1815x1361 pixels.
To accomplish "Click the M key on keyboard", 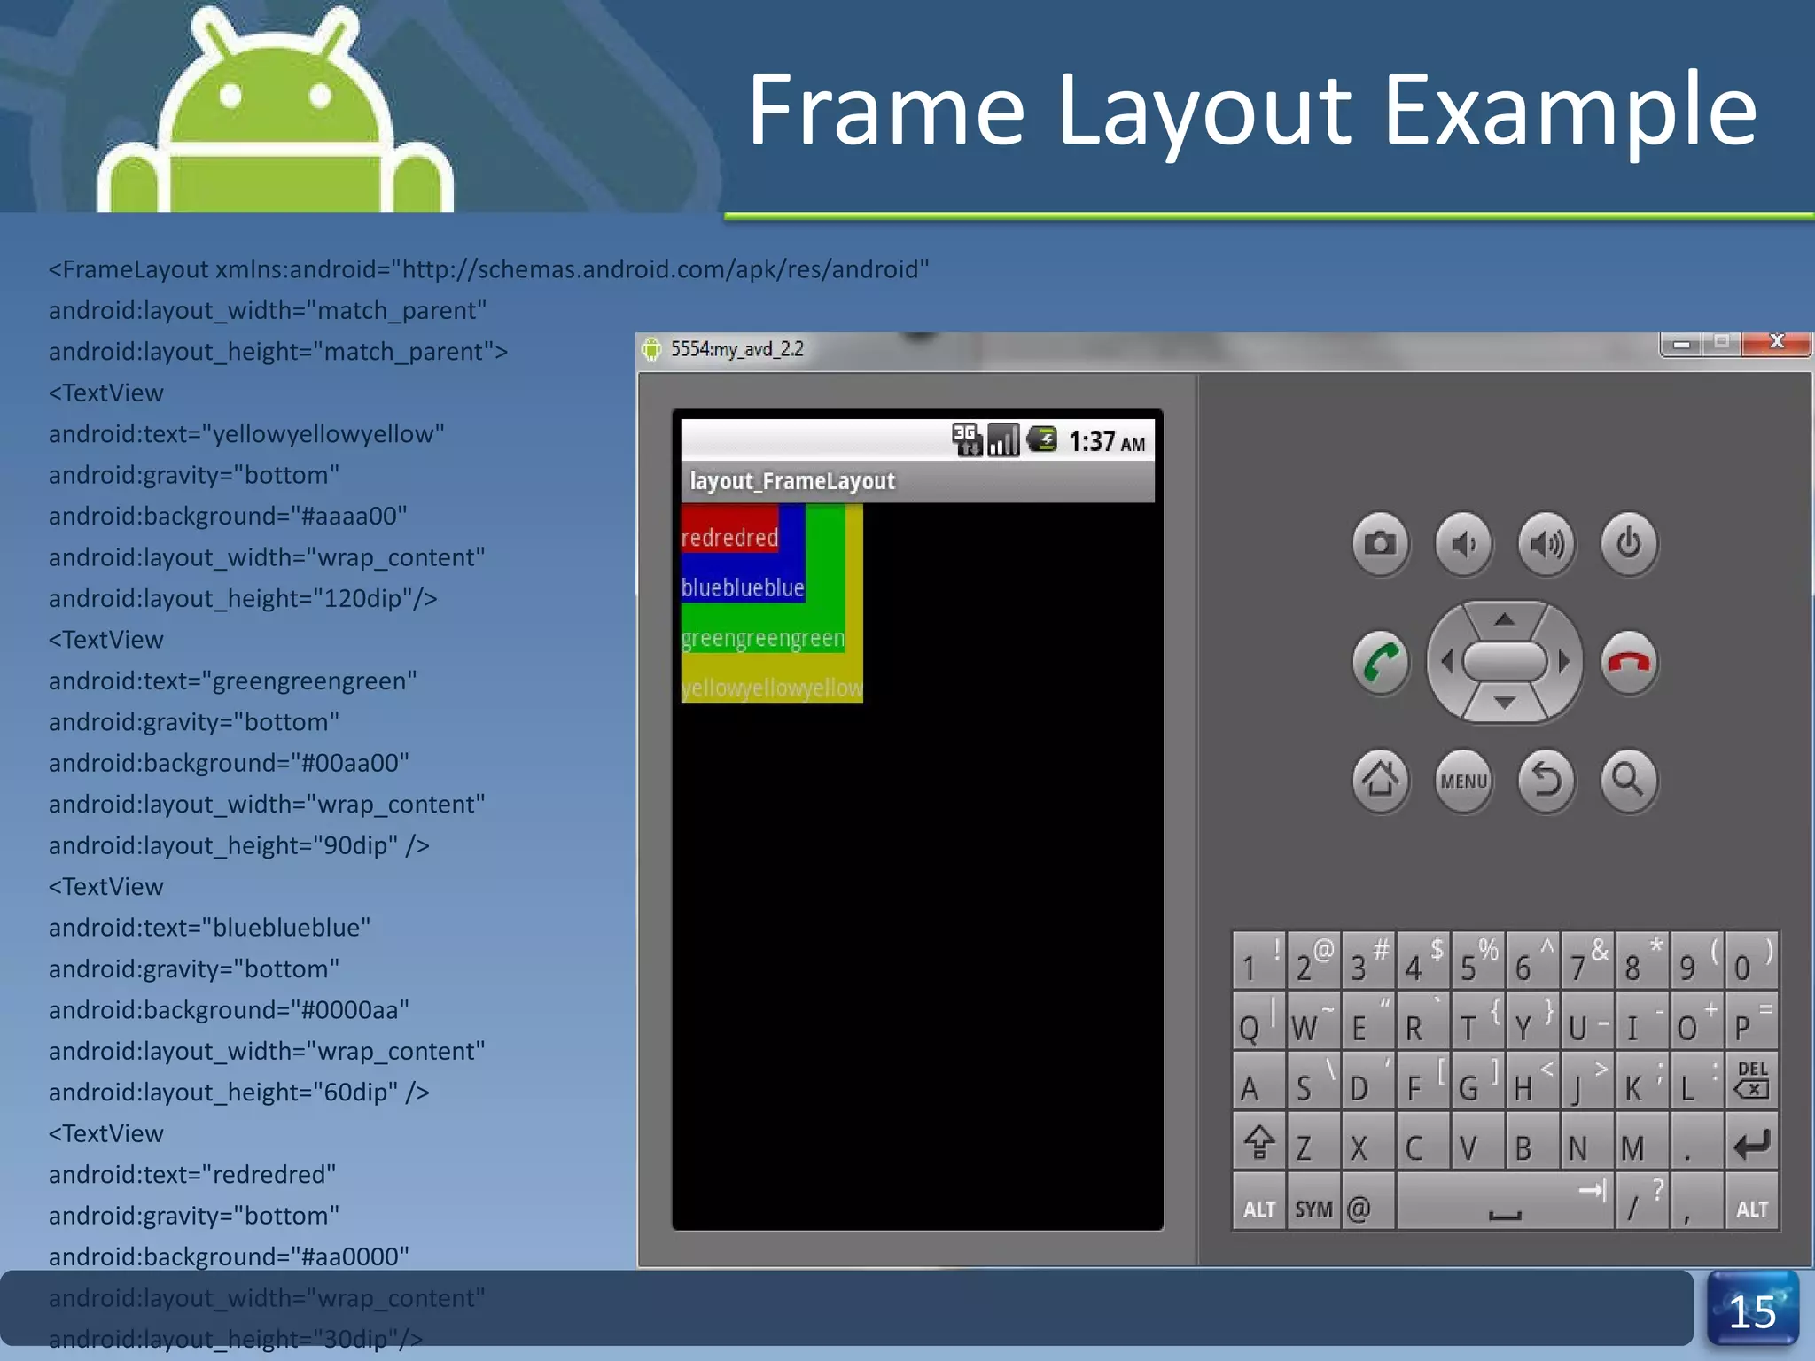I will (1642, 1140).
